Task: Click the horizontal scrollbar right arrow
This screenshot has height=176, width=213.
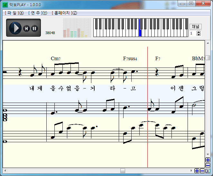Action: [191, 171]
